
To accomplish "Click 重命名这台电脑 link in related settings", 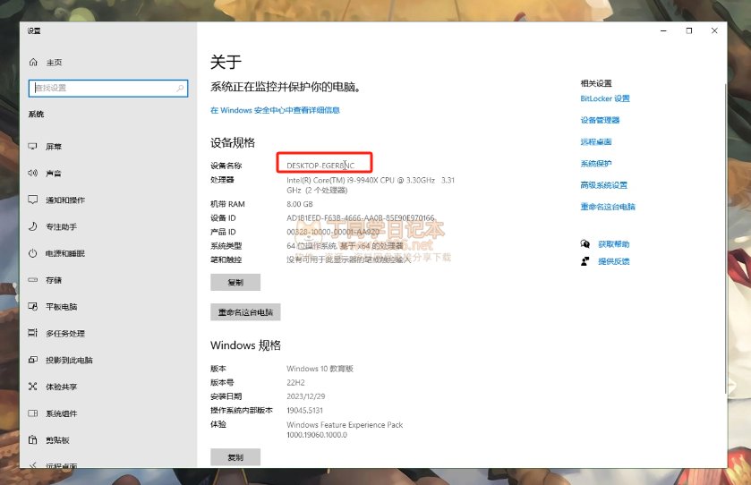I will click(x=607, y=207).
